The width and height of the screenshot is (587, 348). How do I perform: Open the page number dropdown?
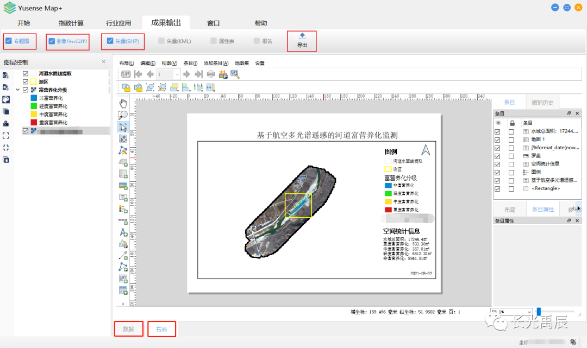pos(177,74)
